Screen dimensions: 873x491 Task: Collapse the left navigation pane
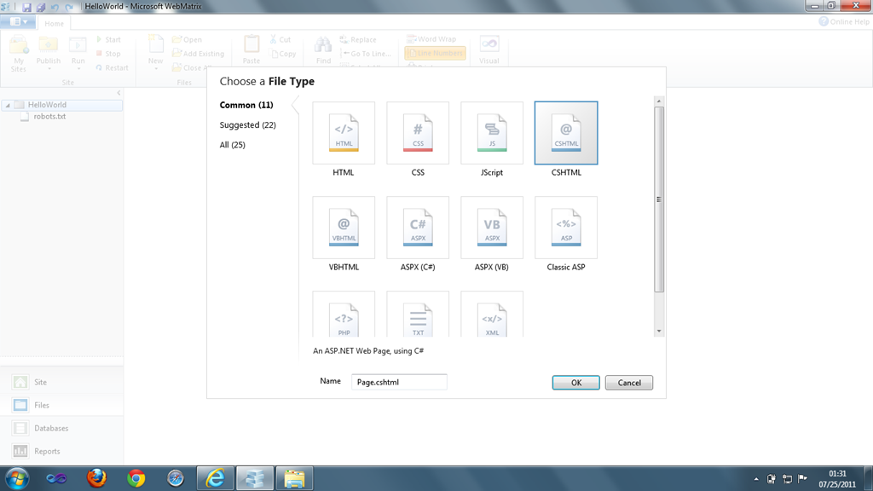(119, 93)
